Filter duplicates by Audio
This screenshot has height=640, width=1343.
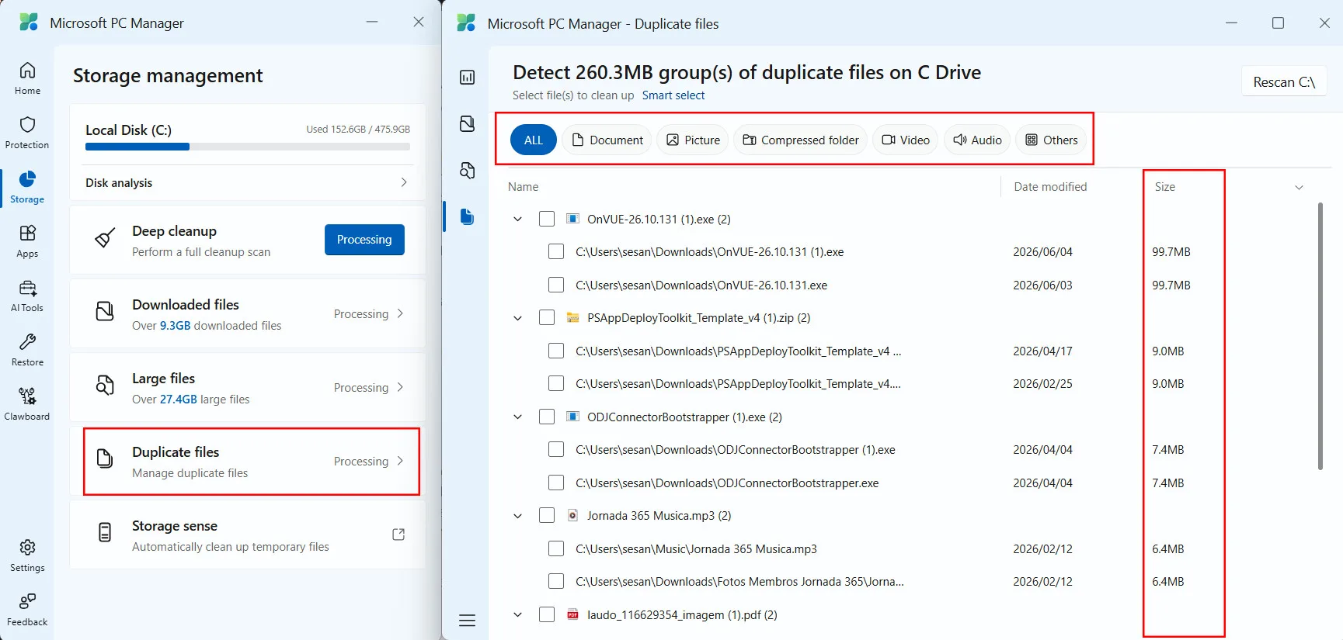[x=977, y=140]
